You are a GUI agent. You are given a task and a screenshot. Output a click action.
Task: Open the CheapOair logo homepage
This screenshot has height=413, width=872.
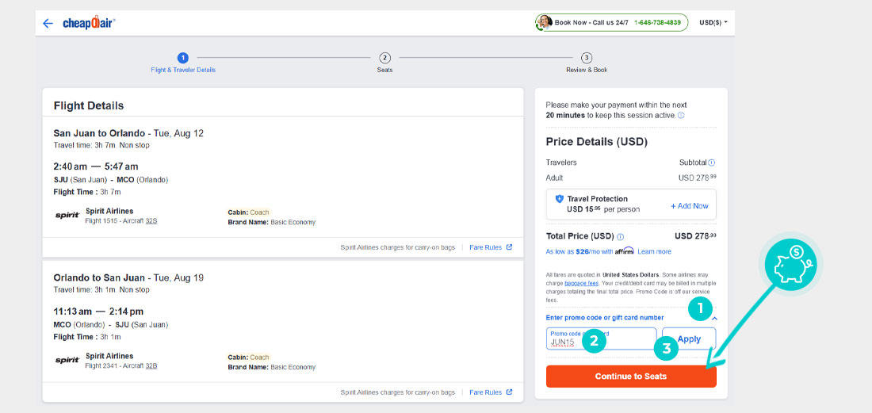[x=89, y=23]
